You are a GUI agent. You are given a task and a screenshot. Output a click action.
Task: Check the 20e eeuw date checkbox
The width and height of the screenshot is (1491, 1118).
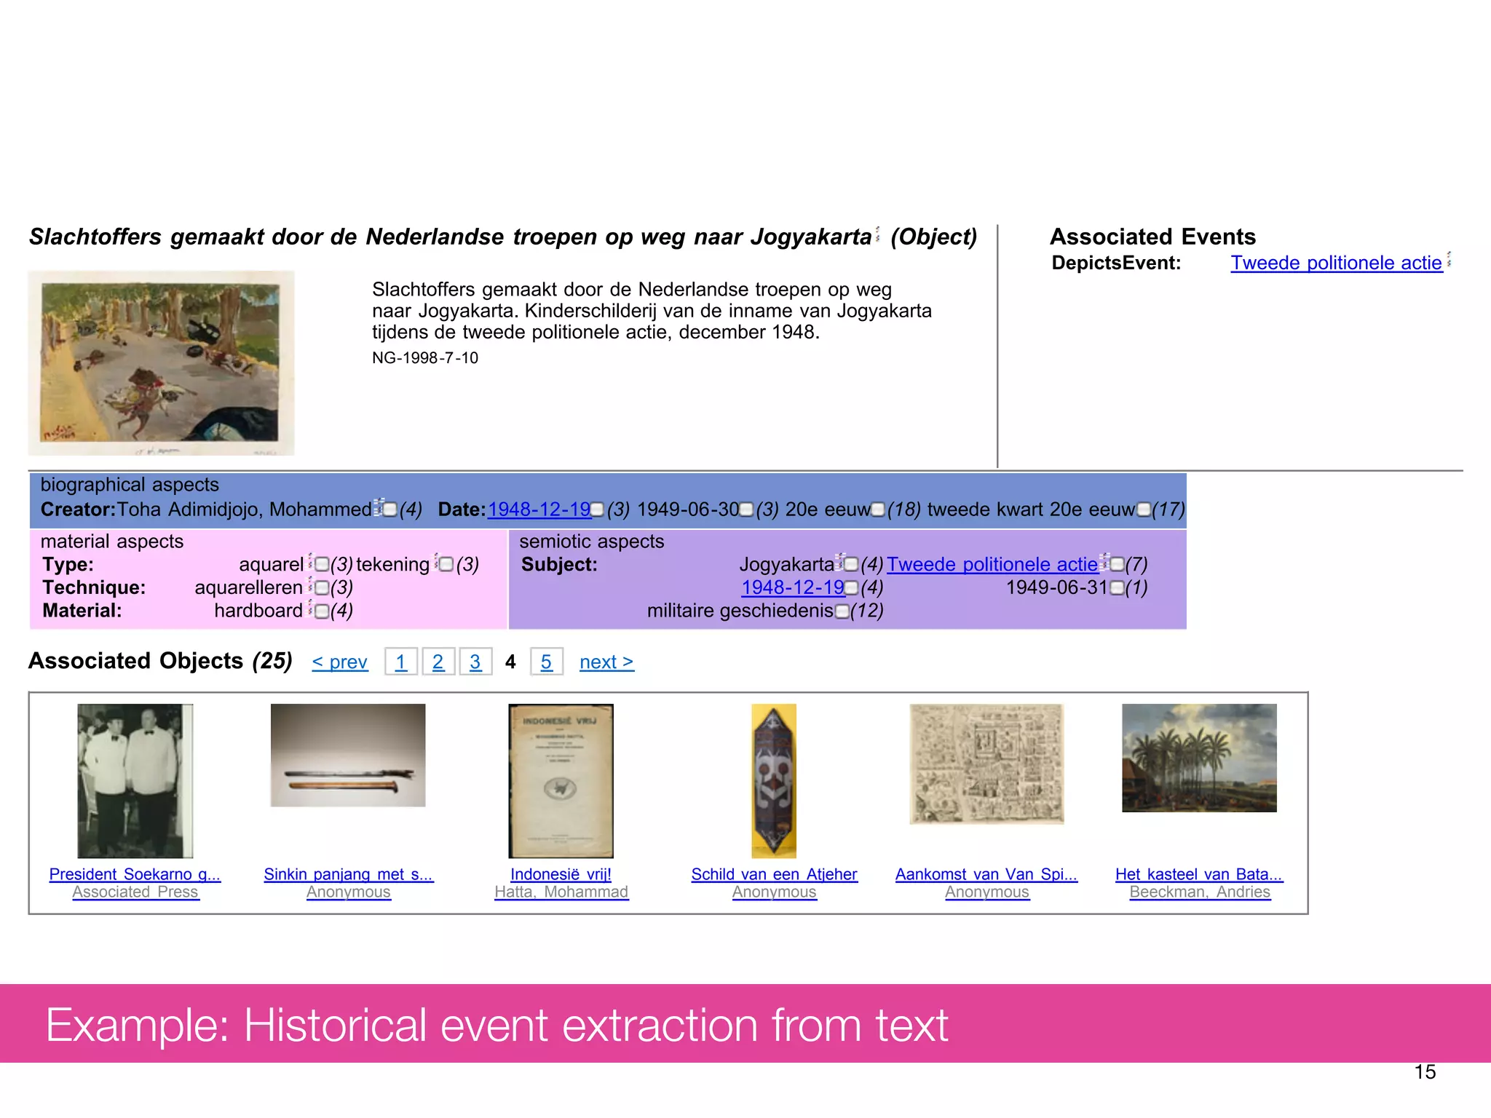[x=878, y=510]
